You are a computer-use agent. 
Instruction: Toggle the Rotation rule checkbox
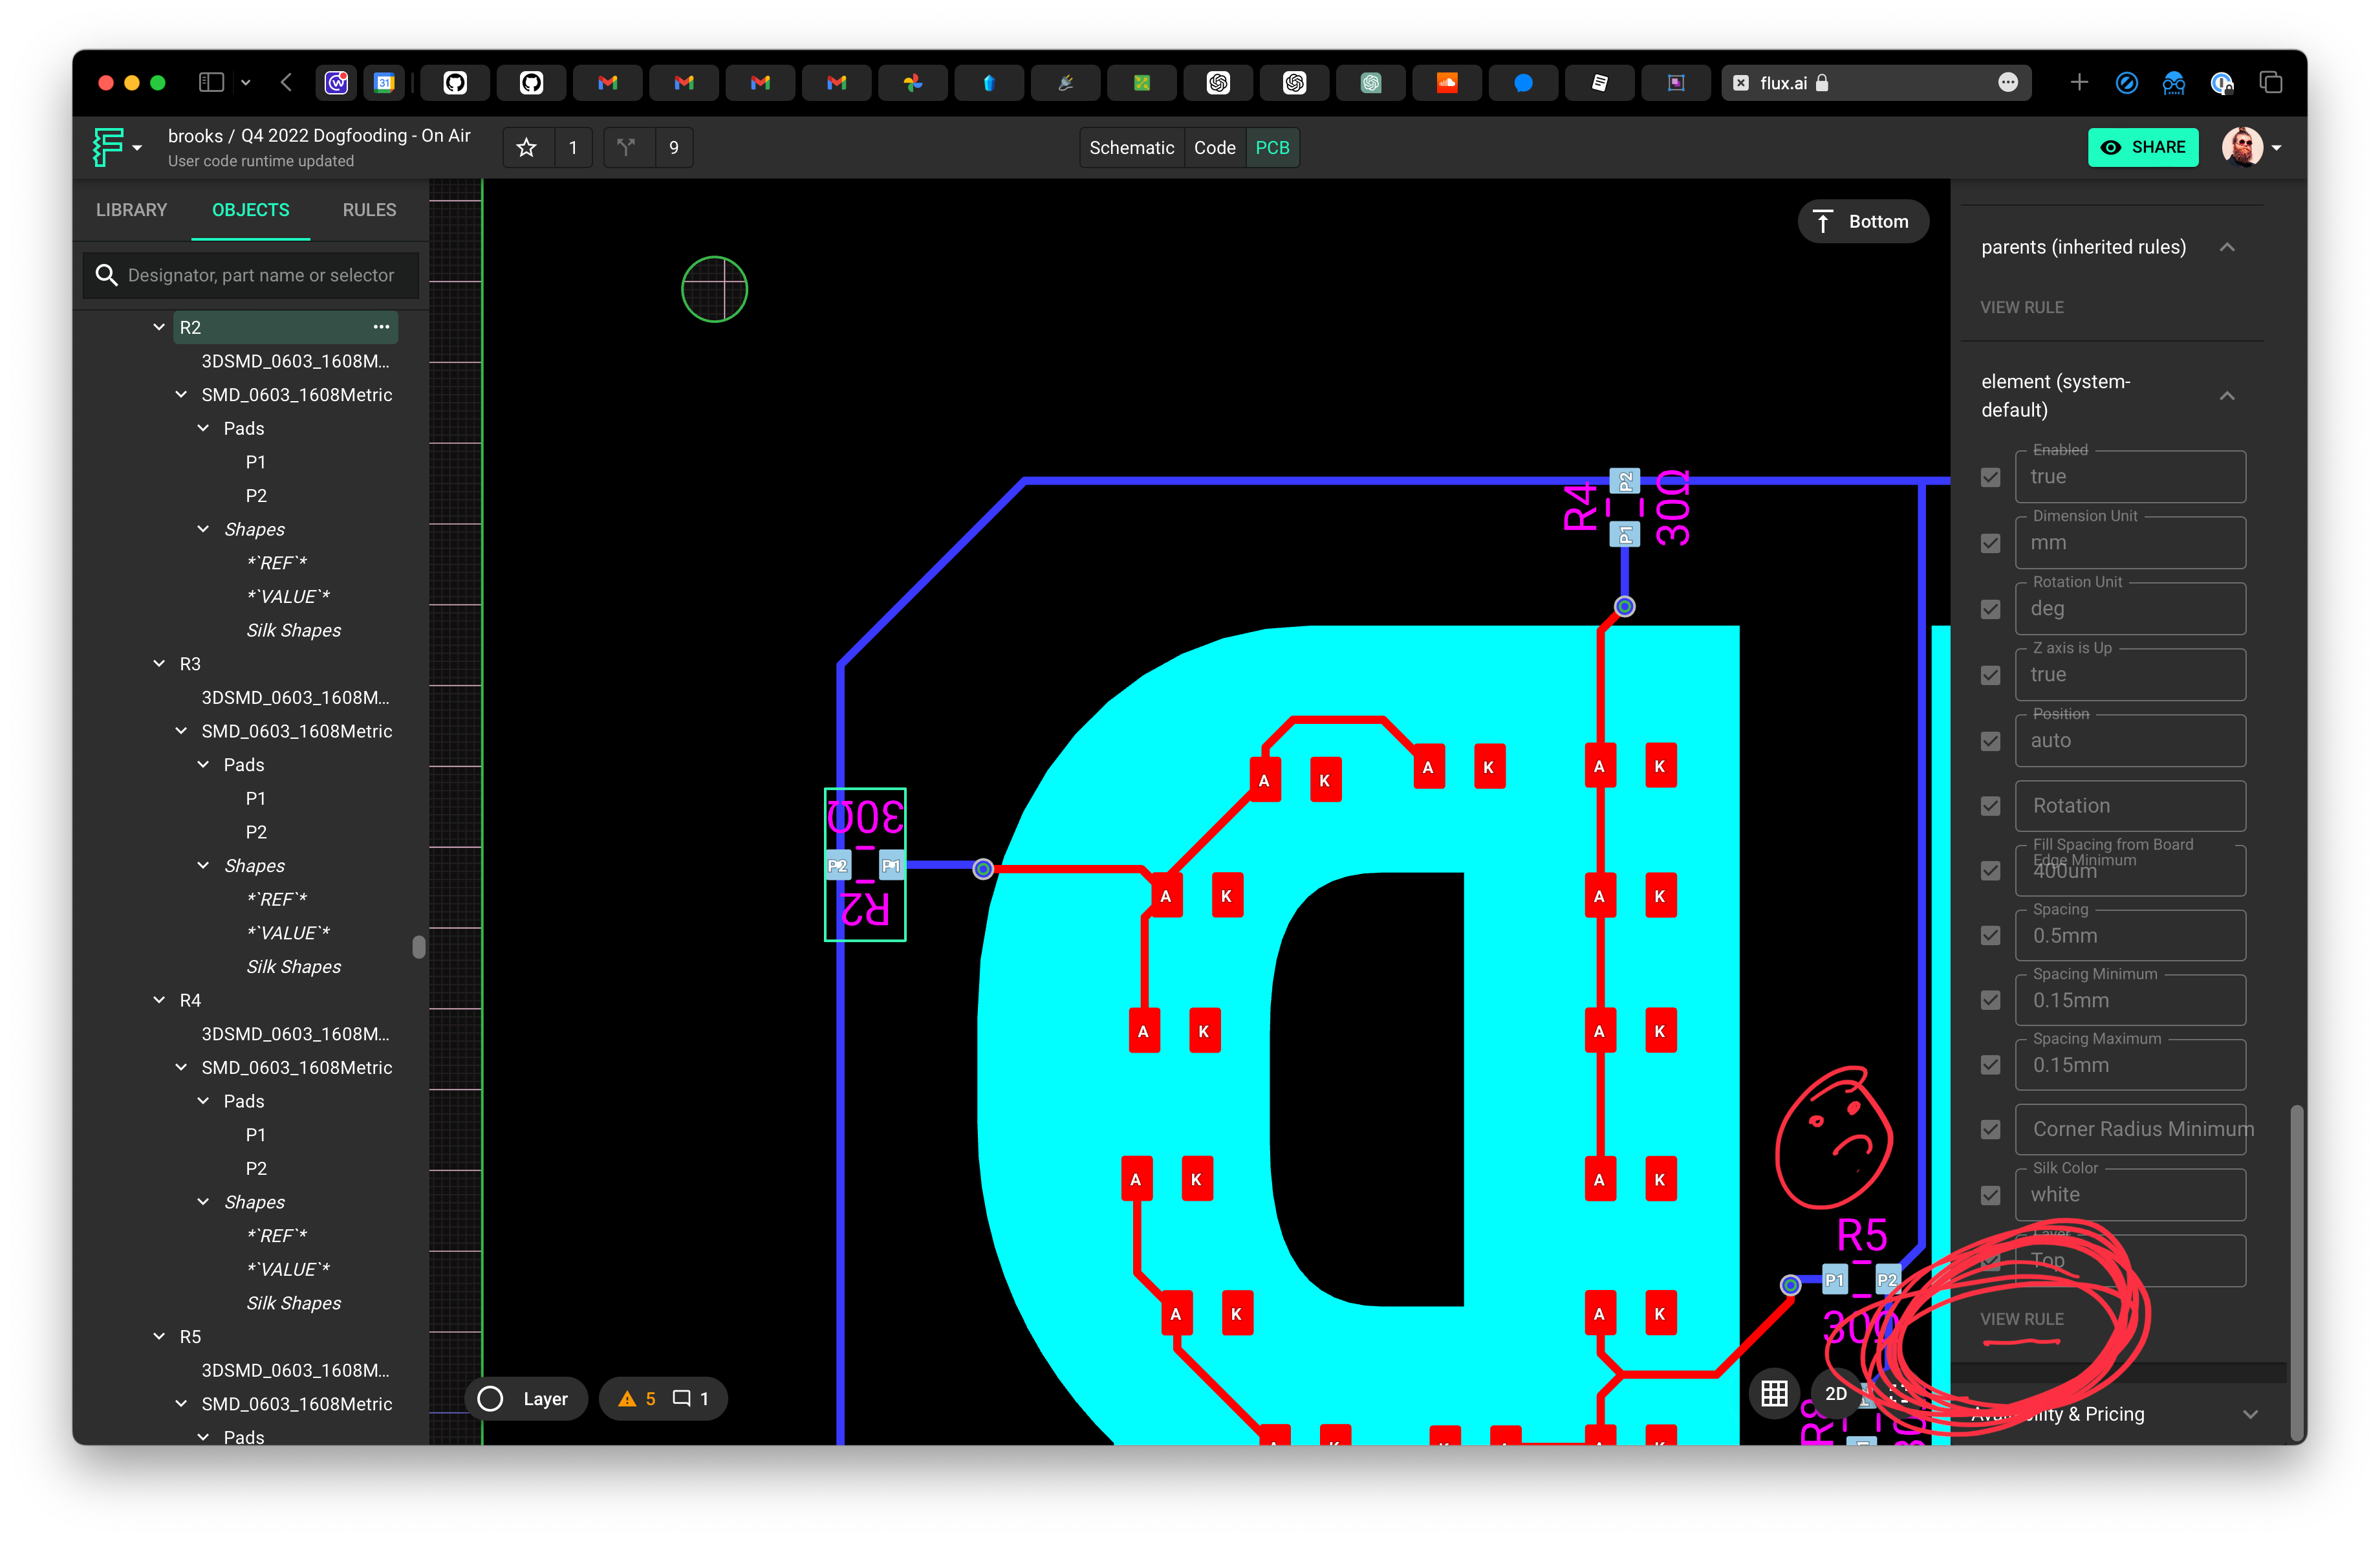tap(1990, 806)
